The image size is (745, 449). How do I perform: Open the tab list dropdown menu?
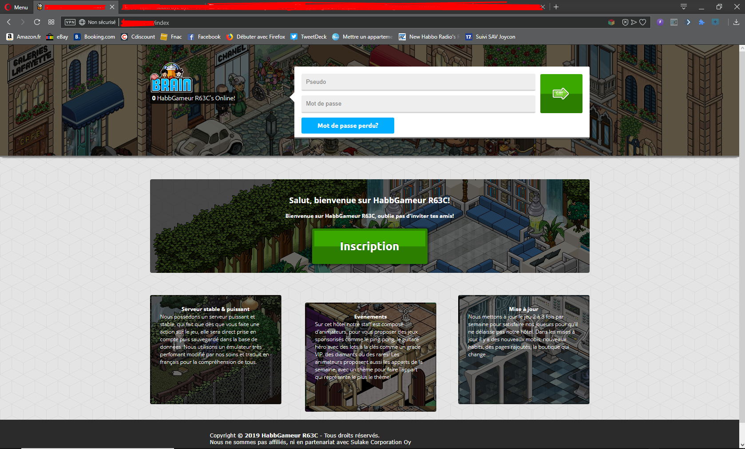point(684,7)
